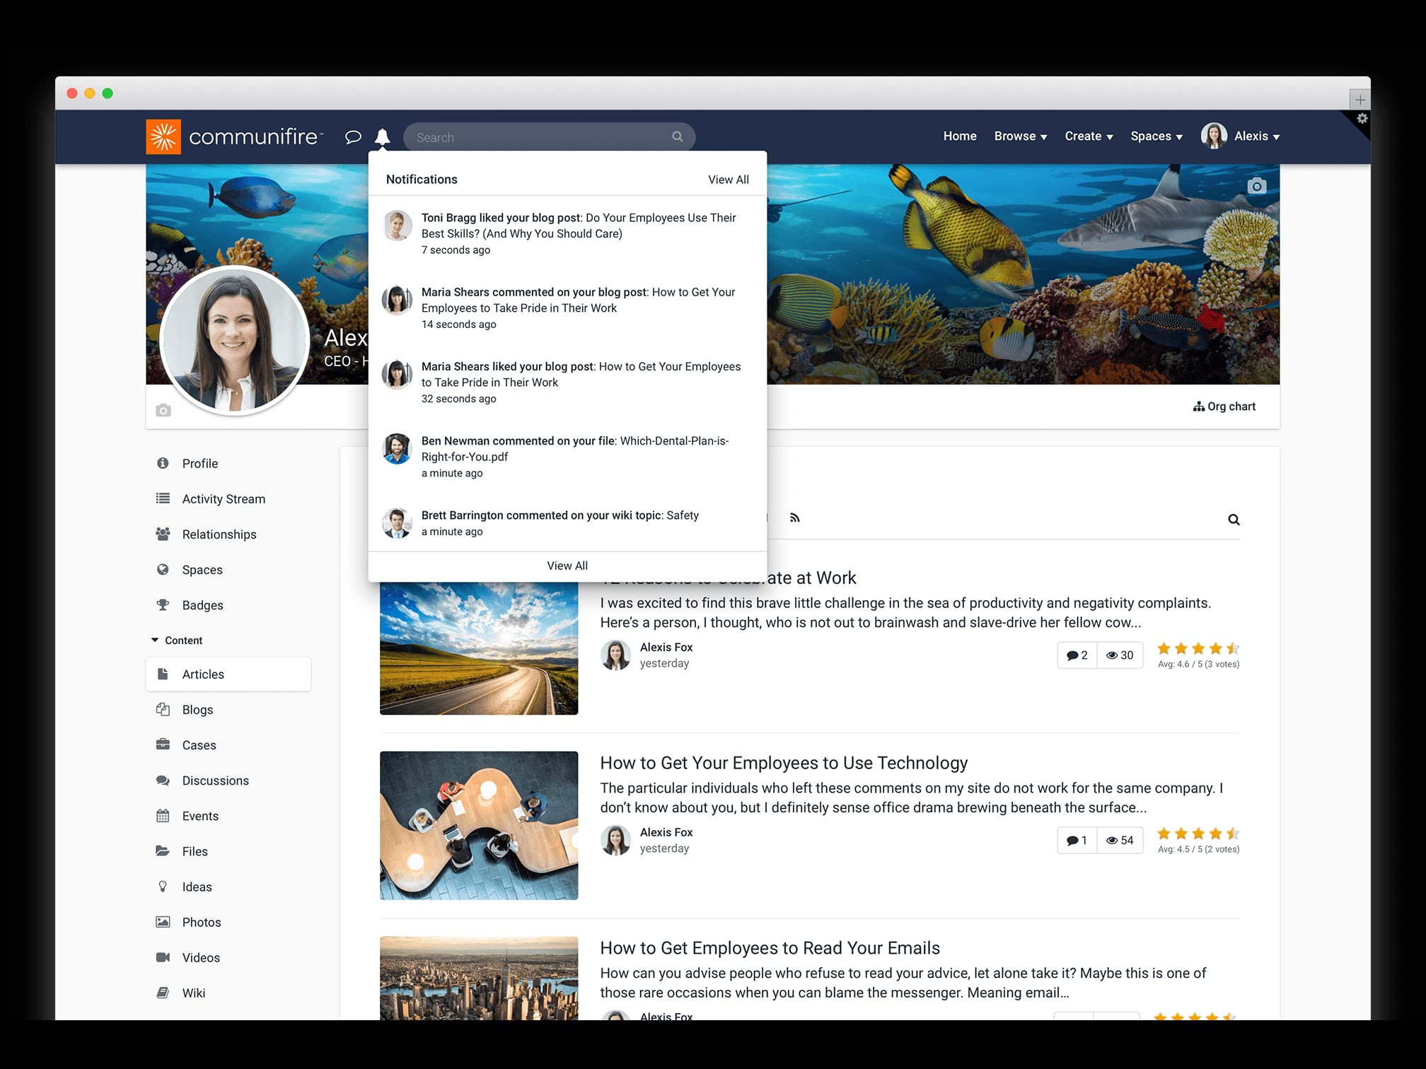Image resolution: width=1426 pixels, height=1069 pixels.
Task: Open the search icon in the content area
Action: (1234, 519)
